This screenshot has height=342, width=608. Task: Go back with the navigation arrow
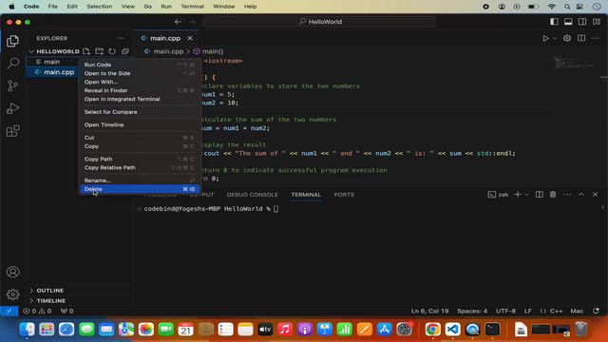point(178,22)
